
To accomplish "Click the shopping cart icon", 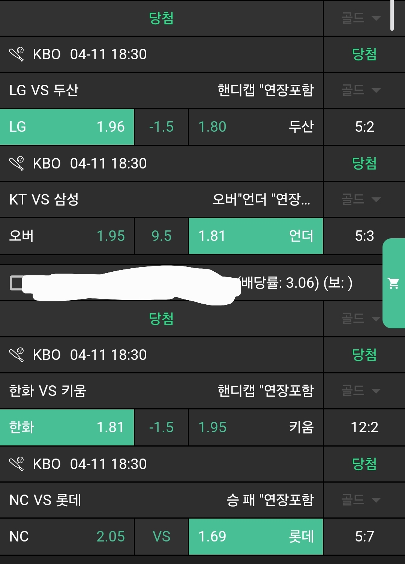I will point(393,283).
